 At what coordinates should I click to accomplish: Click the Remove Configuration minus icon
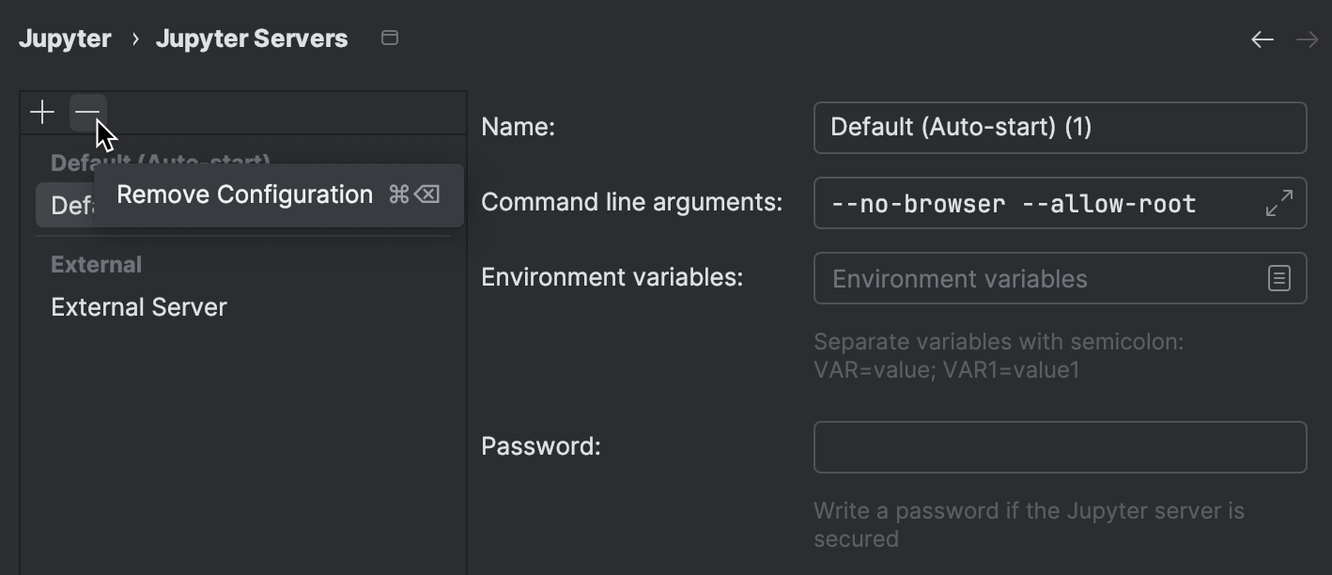(x=87, y=112)
